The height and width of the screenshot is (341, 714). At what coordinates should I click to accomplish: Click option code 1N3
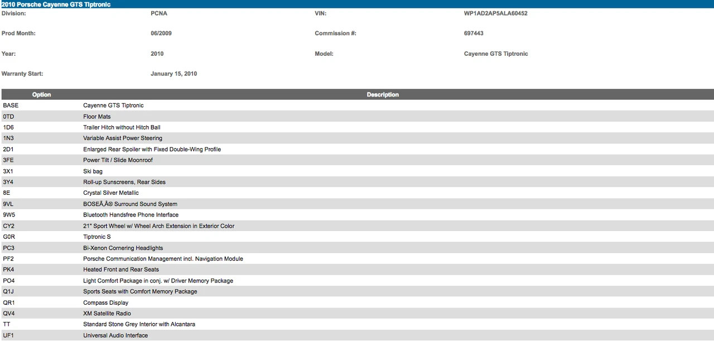point(8,138)
